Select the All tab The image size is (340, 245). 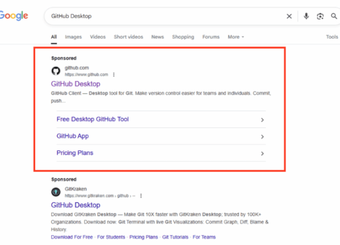point(54,37)
